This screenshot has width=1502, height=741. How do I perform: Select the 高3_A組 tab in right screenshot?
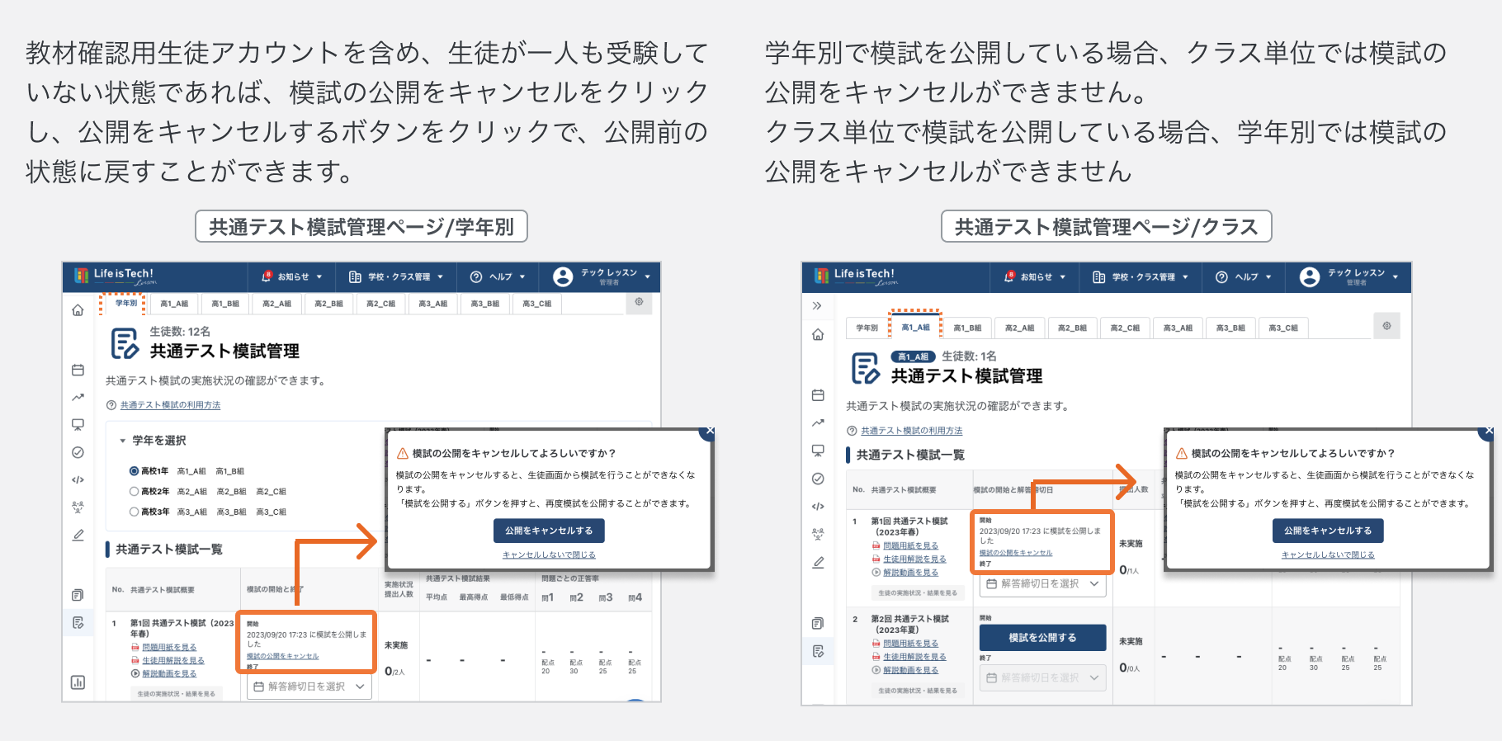point(1178,328)
